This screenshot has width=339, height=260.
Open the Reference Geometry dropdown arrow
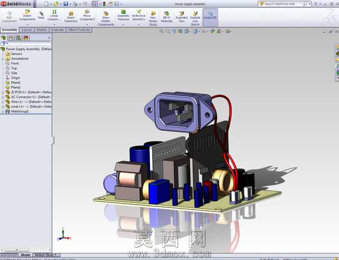coord(139,25)
